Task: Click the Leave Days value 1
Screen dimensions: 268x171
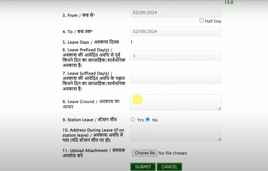Action: click(131, 42)
